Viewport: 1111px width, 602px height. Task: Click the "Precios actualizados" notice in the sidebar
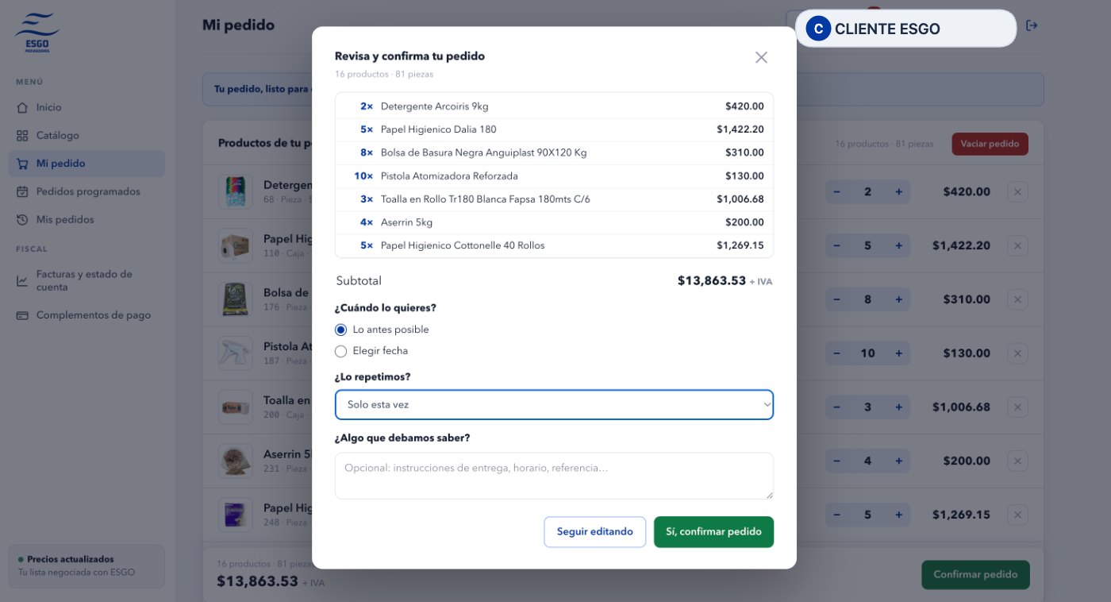86,565
